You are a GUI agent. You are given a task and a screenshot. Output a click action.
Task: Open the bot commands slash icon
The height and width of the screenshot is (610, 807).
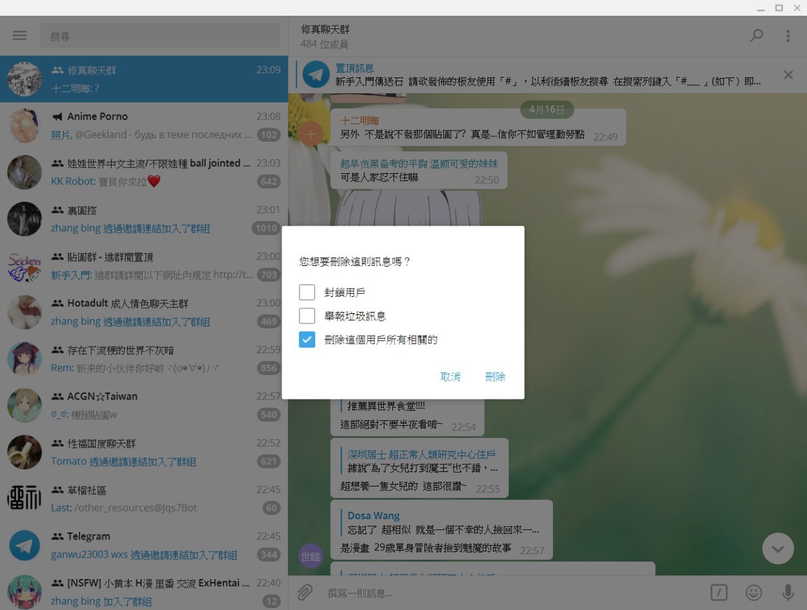[719, 592]
